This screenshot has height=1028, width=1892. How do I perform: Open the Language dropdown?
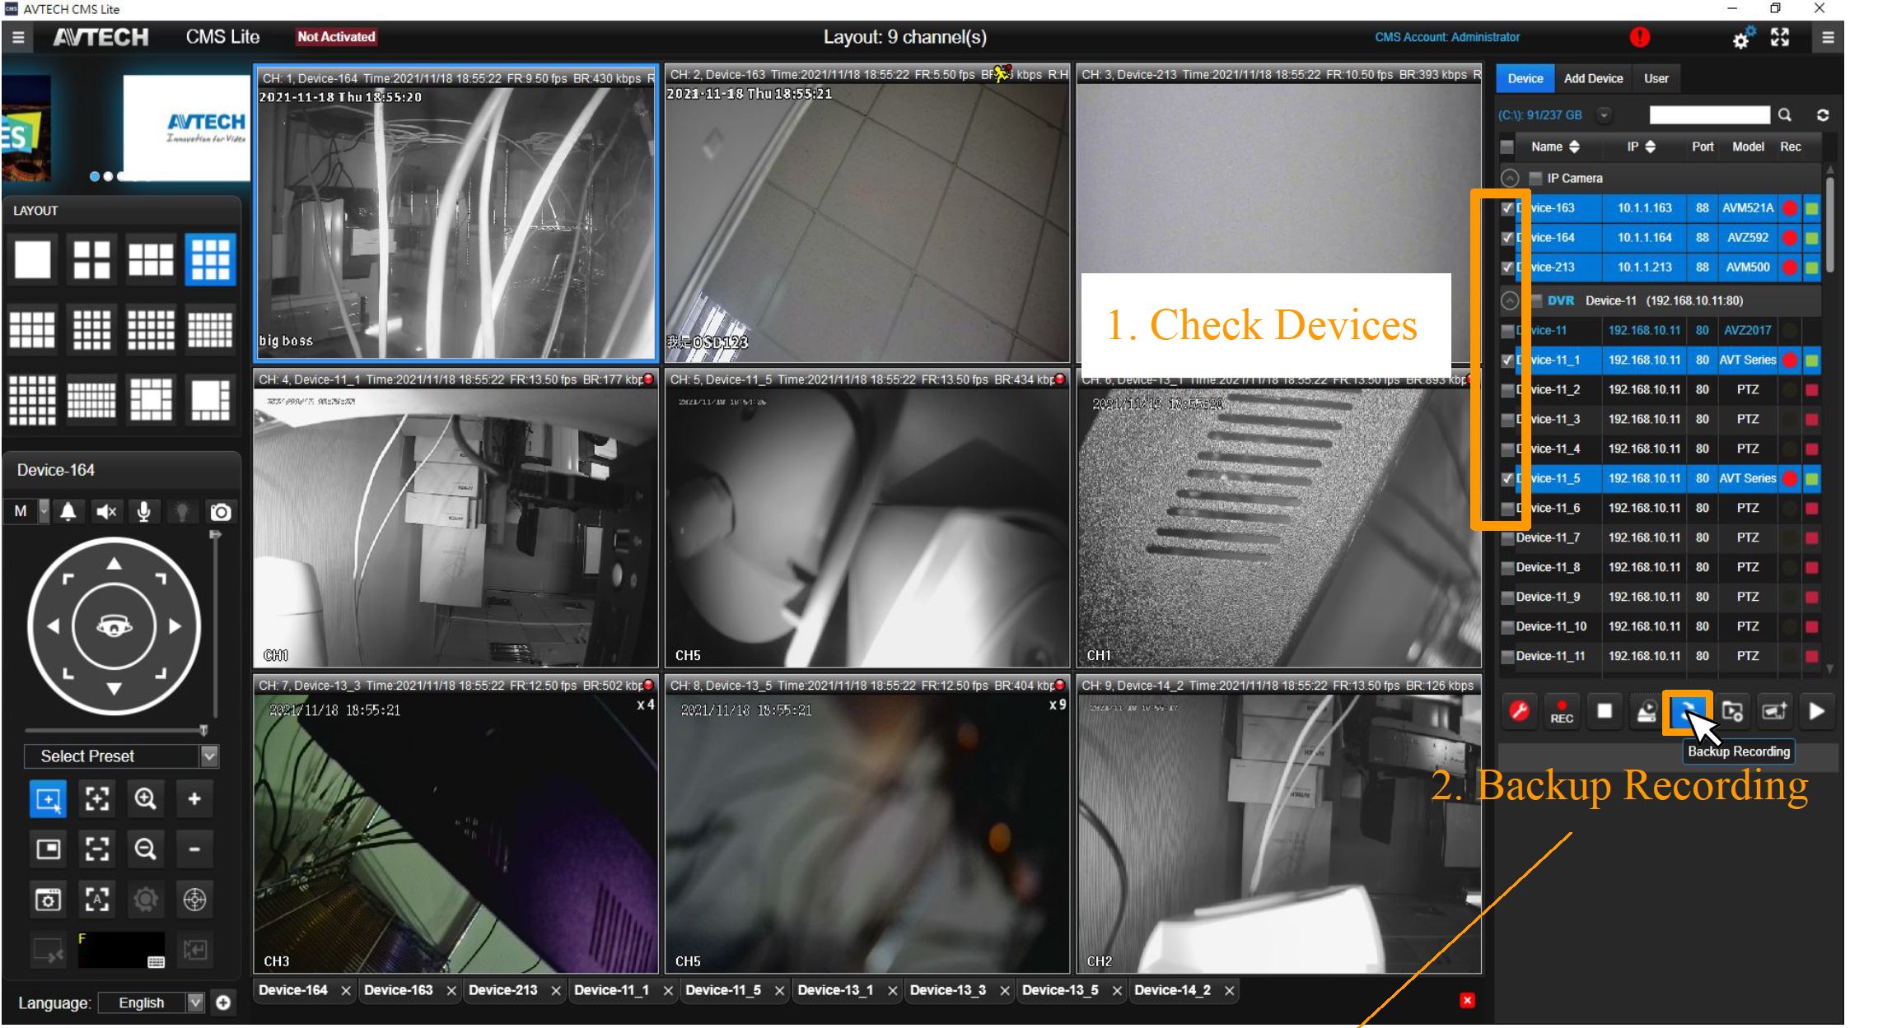(x=195, y=1002)
